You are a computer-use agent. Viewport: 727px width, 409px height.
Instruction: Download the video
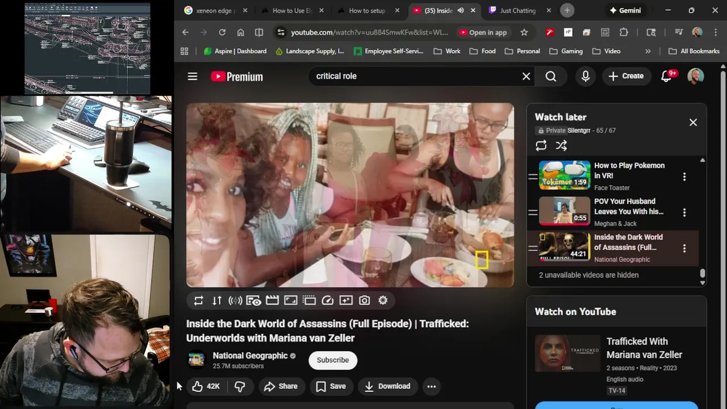(387, 386)
